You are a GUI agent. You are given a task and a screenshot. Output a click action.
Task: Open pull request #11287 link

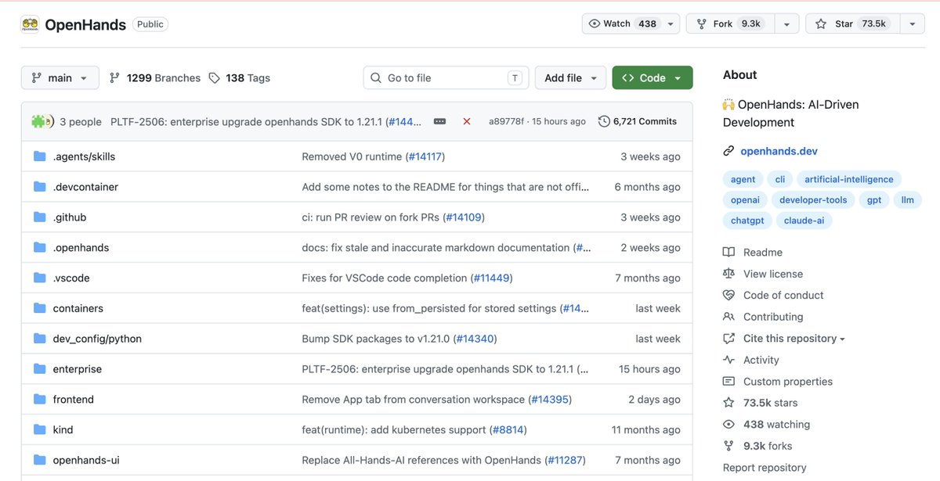(x=565, y=460)
